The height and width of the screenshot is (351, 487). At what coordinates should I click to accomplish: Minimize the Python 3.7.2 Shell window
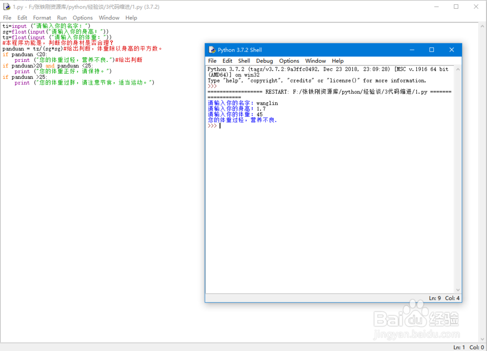(412, 50)
